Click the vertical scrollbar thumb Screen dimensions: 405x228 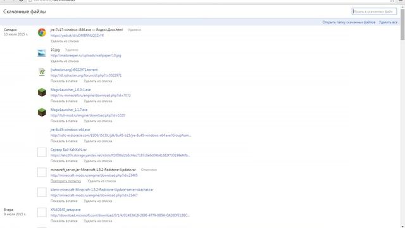tap(402, 25)
